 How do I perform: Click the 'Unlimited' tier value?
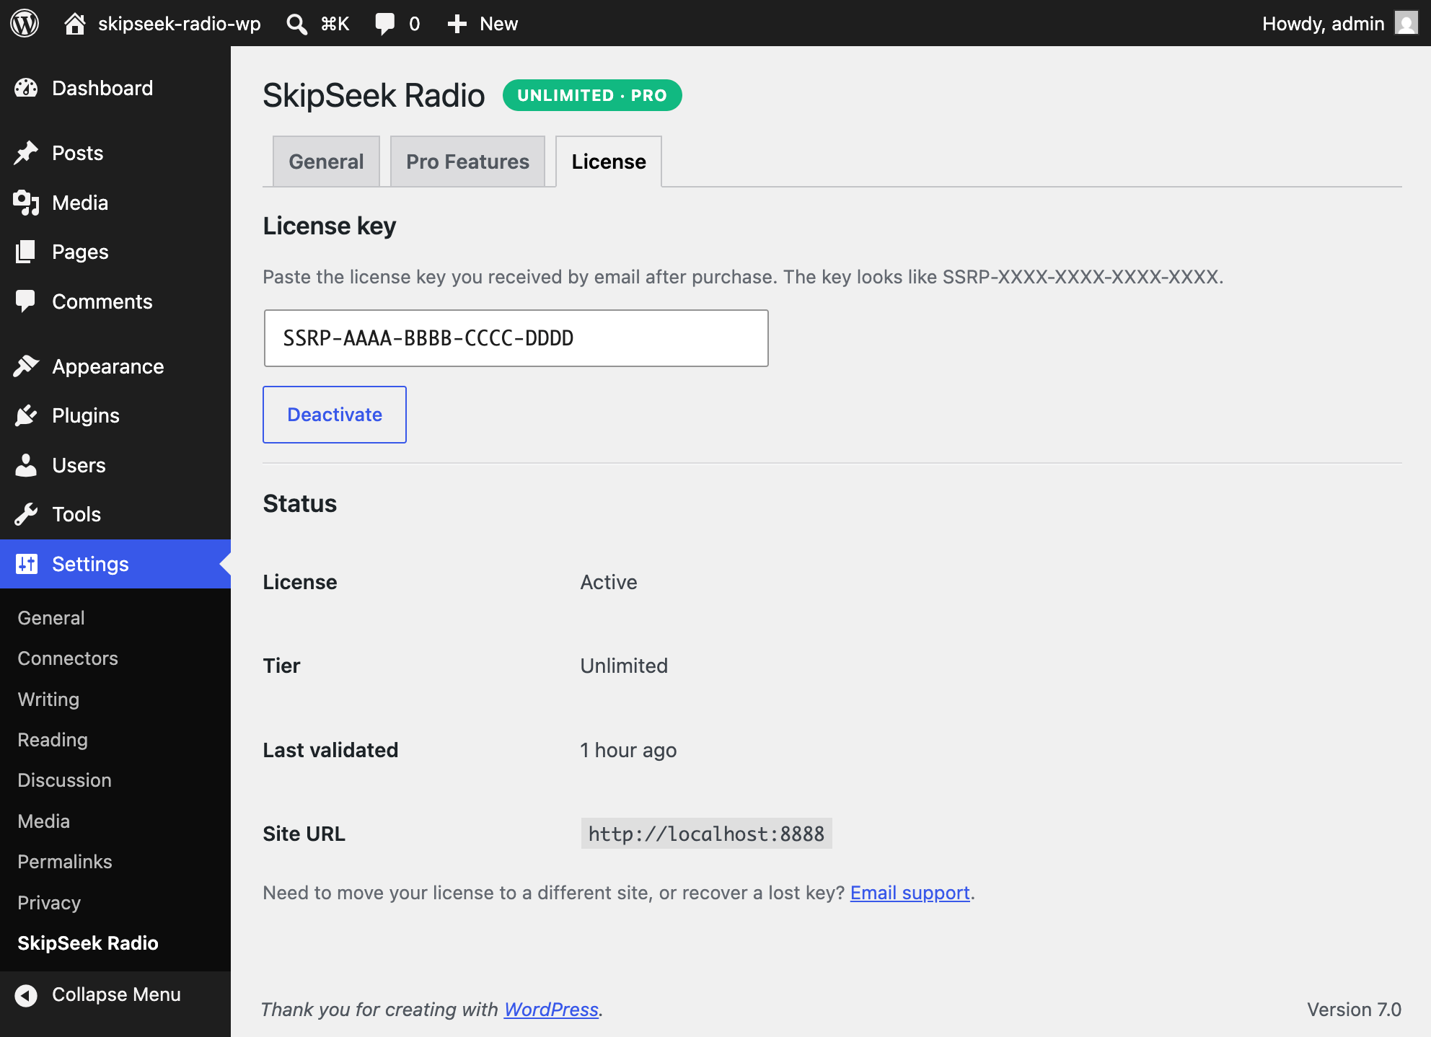pos(624,666)
